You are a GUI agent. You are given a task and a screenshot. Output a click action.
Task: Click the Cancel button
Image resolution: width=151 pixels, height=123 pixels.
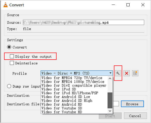[135, 116]
